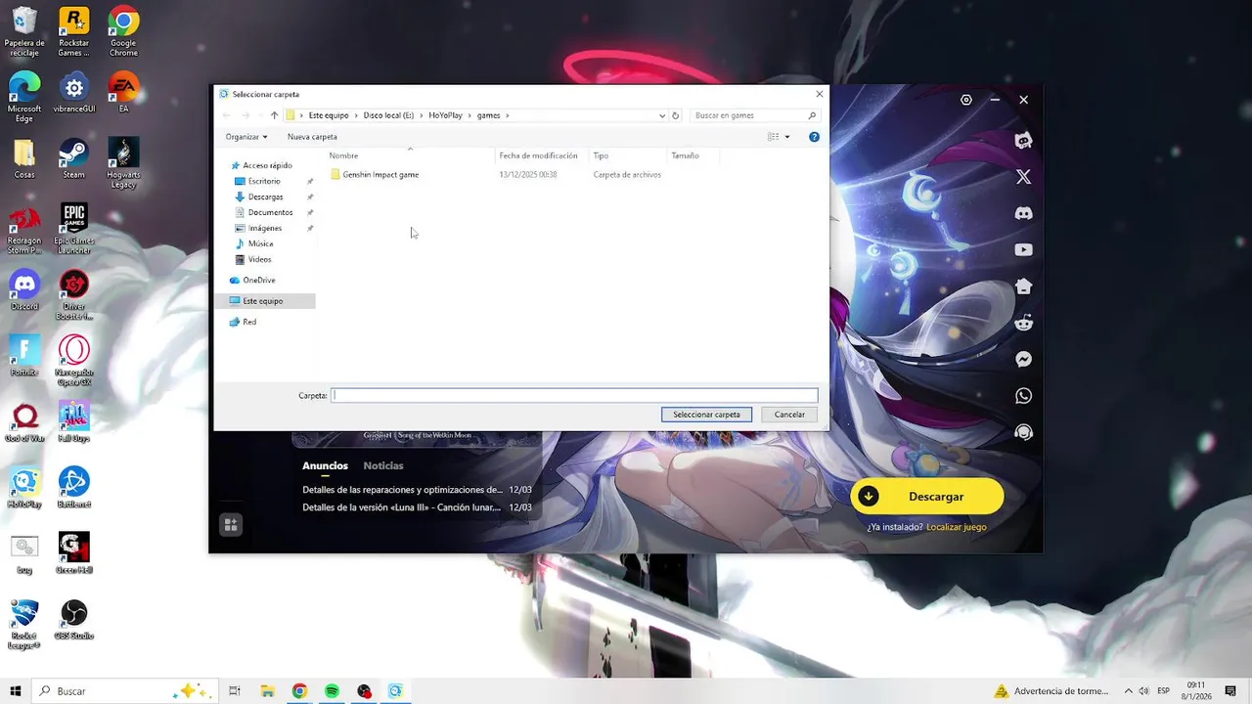
Task: Expand the chevron after HoYoPlay in path
Action: pyautogui.click(x=469, y=115)
